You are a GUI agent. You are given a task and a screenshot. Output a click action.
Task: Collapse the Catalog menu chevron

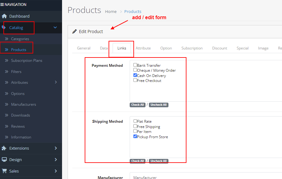[x=55, y=28]
